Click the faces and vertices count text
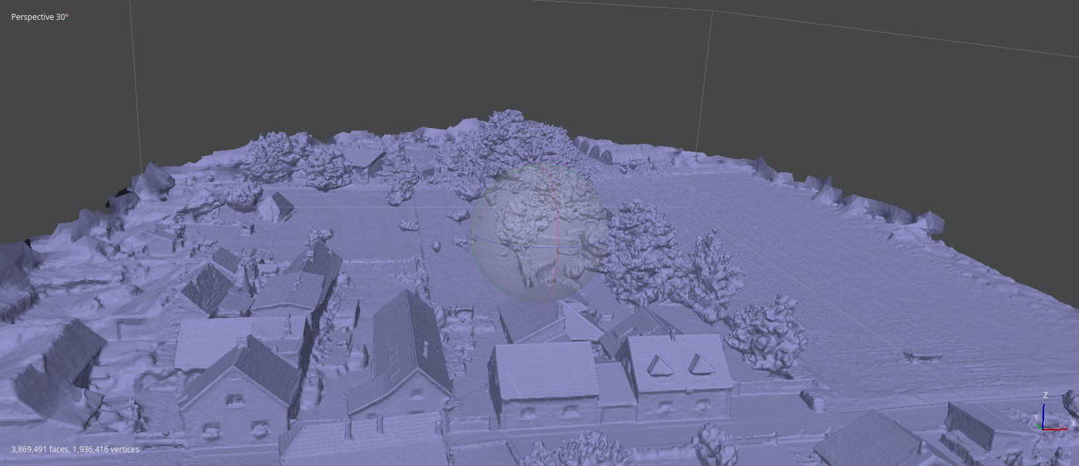 click(75, 449)
